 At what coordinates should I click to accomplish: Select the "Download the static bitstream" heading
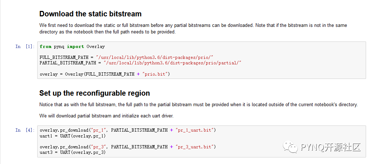(90, 14)
